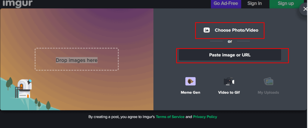The width and height of the screenshot is (308, 128).
Task: Select the Meme Gen text label
Action: [x=190, y=92]
